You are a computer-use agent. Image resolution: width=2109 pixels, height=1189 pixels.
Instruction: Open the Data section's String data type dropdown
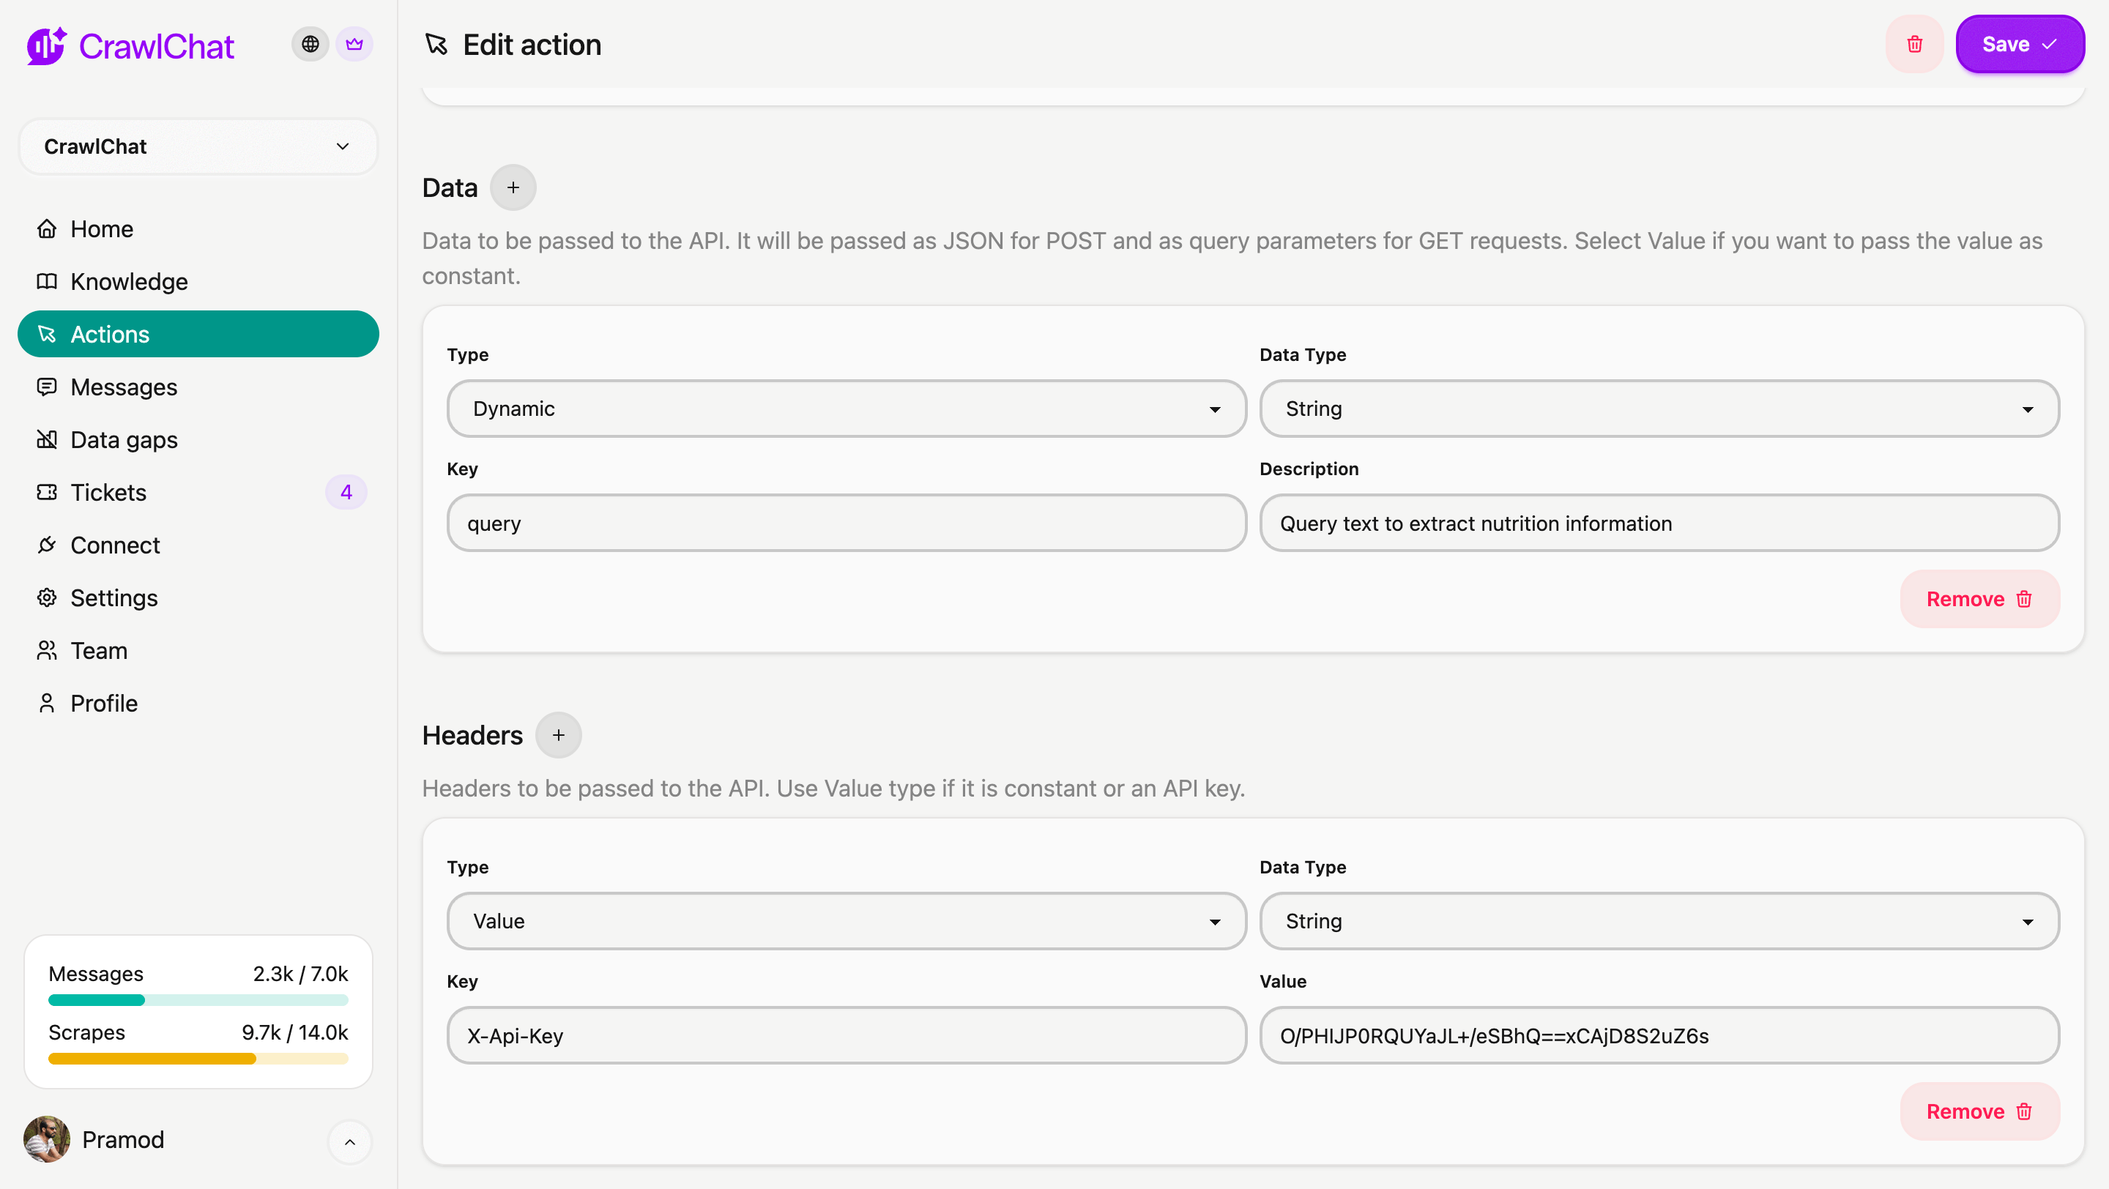point(1659,409)
